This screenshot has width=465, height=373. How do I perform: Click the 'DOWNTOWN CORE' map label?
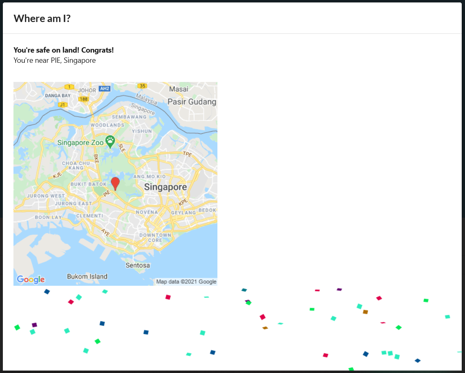[155, 238]
